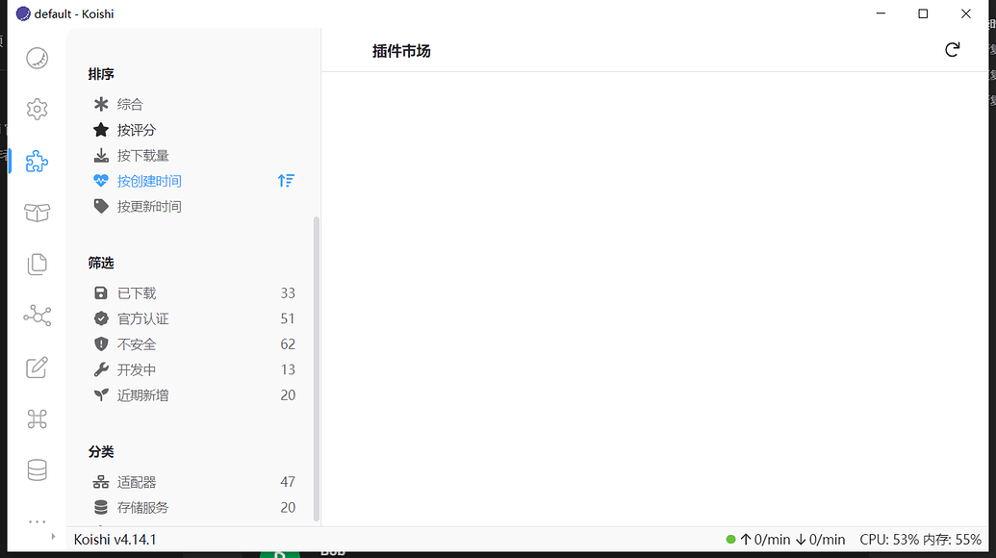Open the dashboard gauge icon in sidebar
Screen dimensions: 996x558
(37, 58)
